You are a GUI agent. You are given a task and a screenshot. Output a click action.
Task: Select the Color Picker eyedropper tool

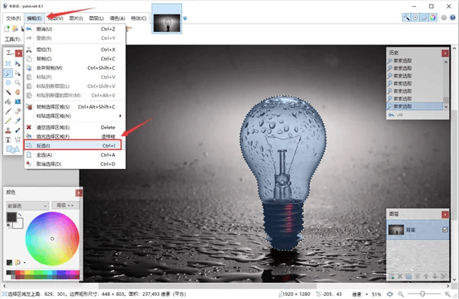click(x=18, y=121)
